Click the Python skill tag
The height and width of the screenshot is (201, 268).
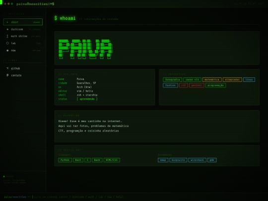click(x=65, y=160)
